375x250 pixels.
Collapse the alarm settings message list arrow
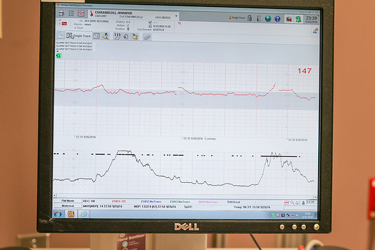[x=58, y=52]
